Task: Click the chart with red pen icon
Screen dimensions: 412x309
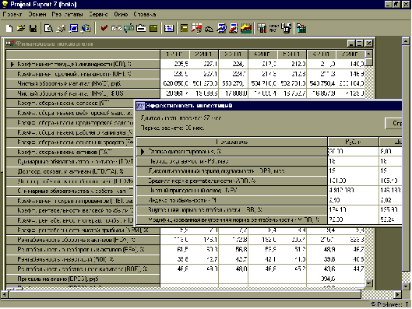Action: tap(233, 28)
